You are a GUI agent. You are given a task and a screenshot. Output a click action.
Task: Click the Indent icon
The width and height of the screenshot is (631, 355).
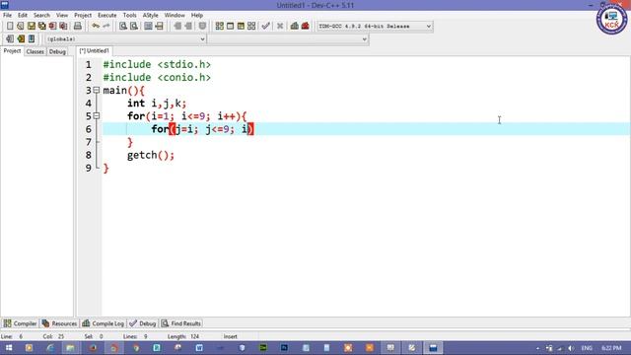177,27
